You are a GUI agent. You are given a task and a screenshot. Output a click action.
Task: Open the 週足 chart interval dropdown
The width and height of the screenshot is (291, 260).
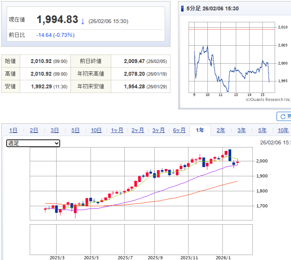pos(33,143)
